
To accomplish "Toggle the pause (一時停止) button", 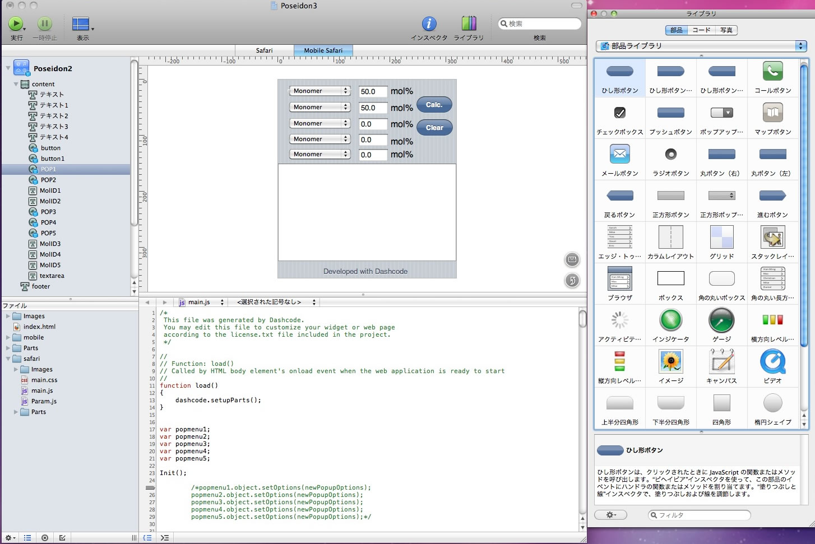I will pyautogui.click(x=45, y=24).
